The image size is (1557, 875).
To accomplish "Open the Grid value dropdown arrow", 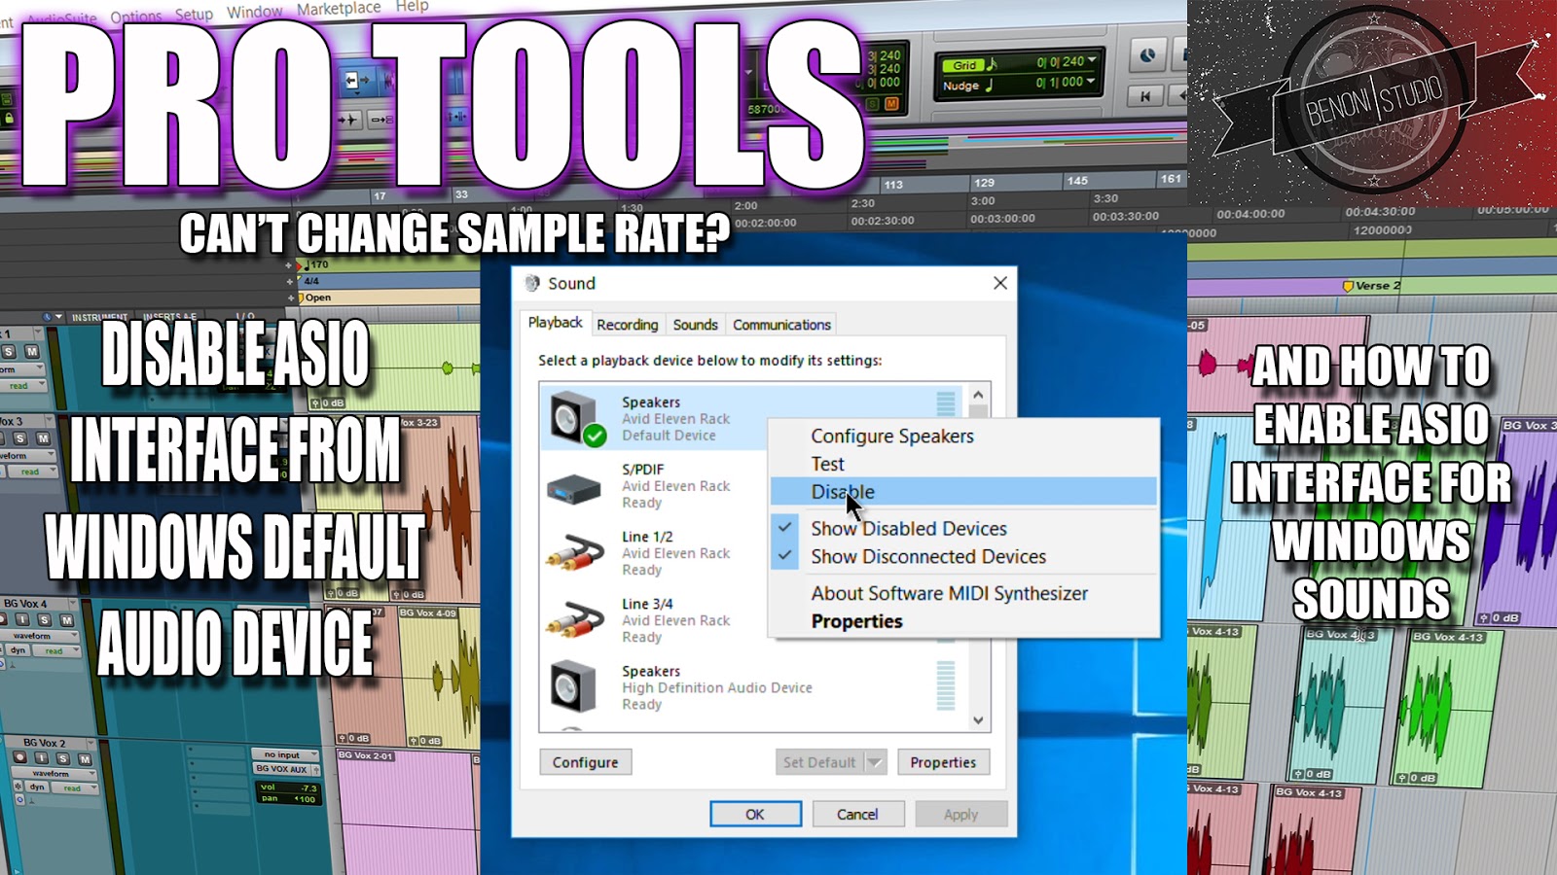I will click(x=1092, y=60).
